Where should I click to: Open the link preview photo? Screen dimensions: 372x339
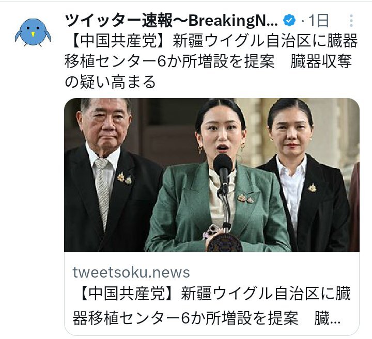[x=212, y=175]
